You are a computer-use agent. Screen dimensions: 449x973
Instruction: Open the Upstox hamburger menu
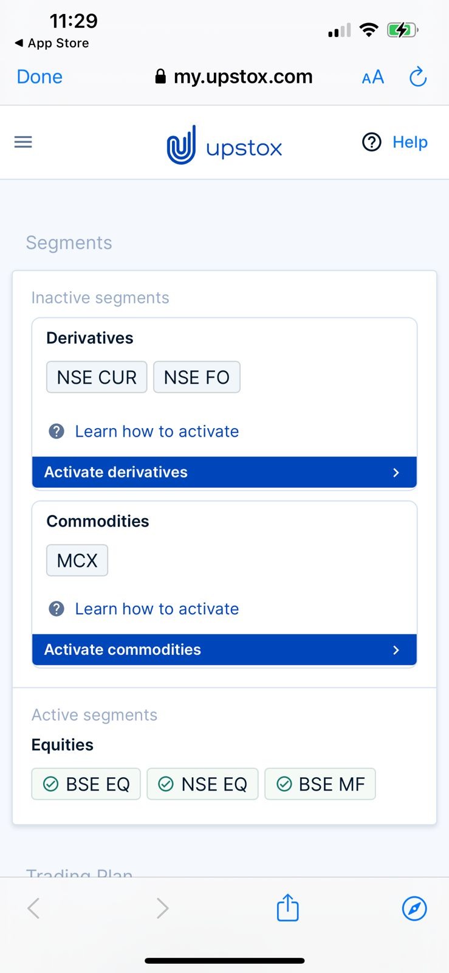click(22, 142)
